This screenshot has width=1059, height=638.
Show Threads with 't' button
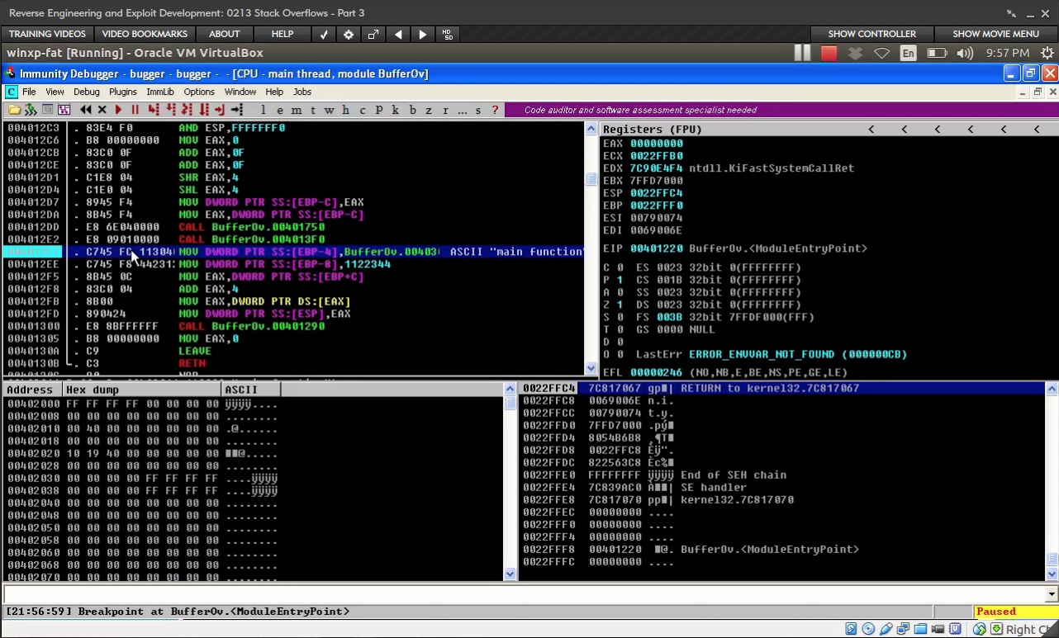click(x=313, y=110)
